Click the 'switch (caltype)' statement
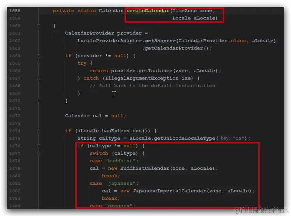The height and width of the screenshot is (216, 291). (114, 154)
